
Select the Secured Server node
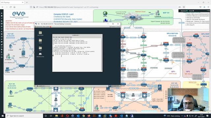[x=23, y=53]
